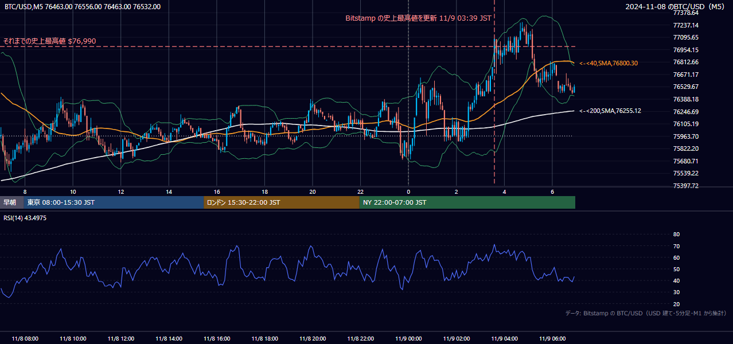
Task: Click the "11/8 12:00" time axis label
Action: pyautogui.click(x=120, y=339)
